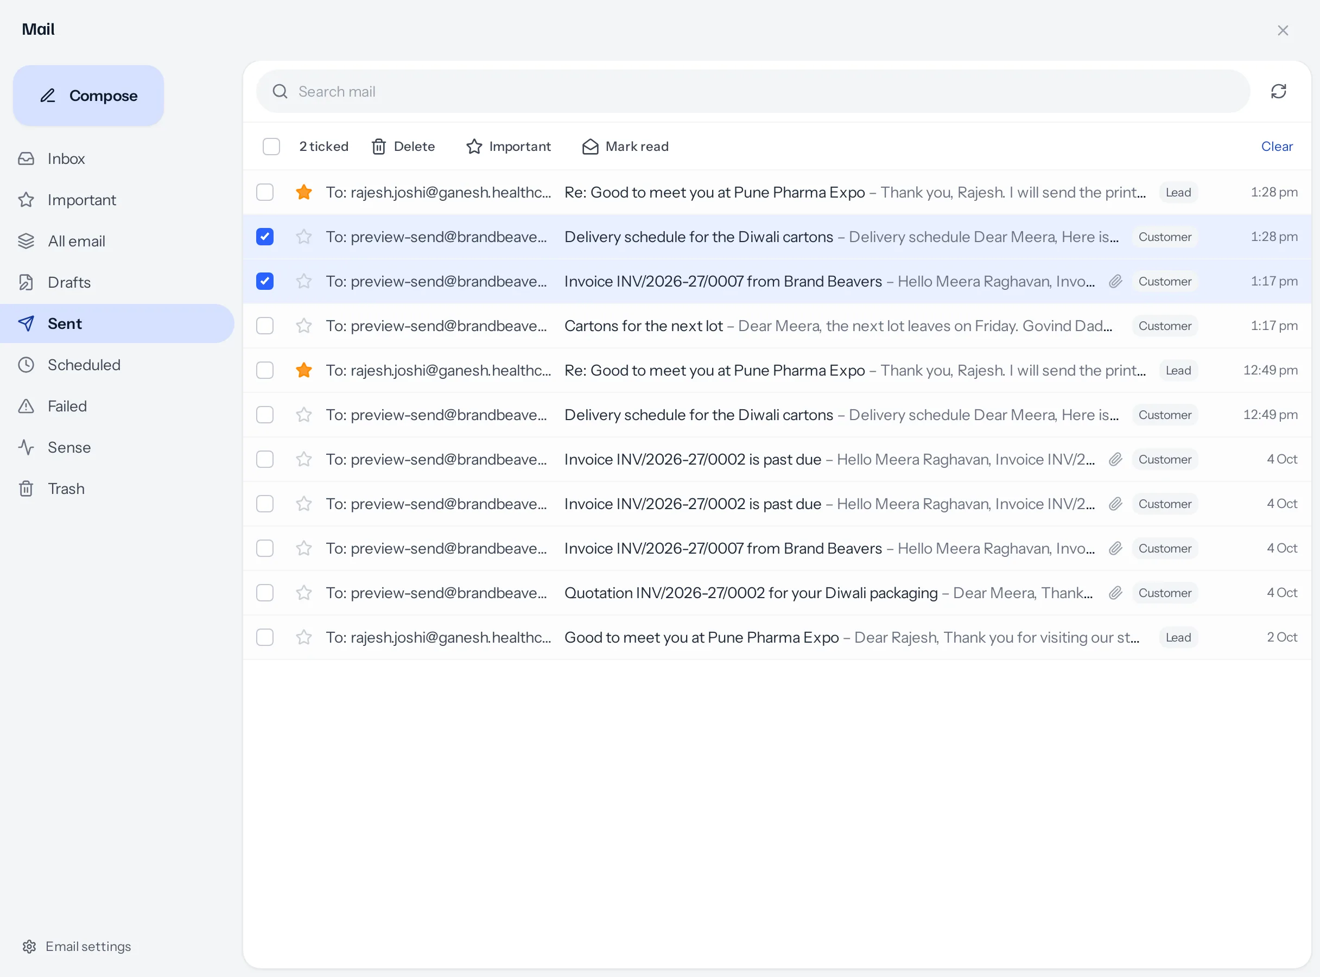The width and height of the screenshot is (1320, 977).
Task: Click Customer tag on the Quotation email
Action: point(1165,593)
